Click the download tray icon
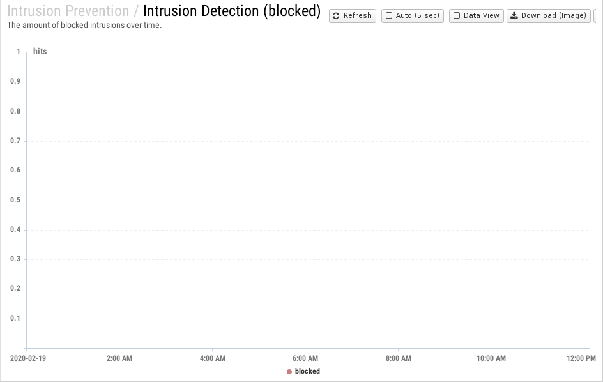The width and height of the screenshot is (603, 382). pyautogui.click(x=514, y=15)
